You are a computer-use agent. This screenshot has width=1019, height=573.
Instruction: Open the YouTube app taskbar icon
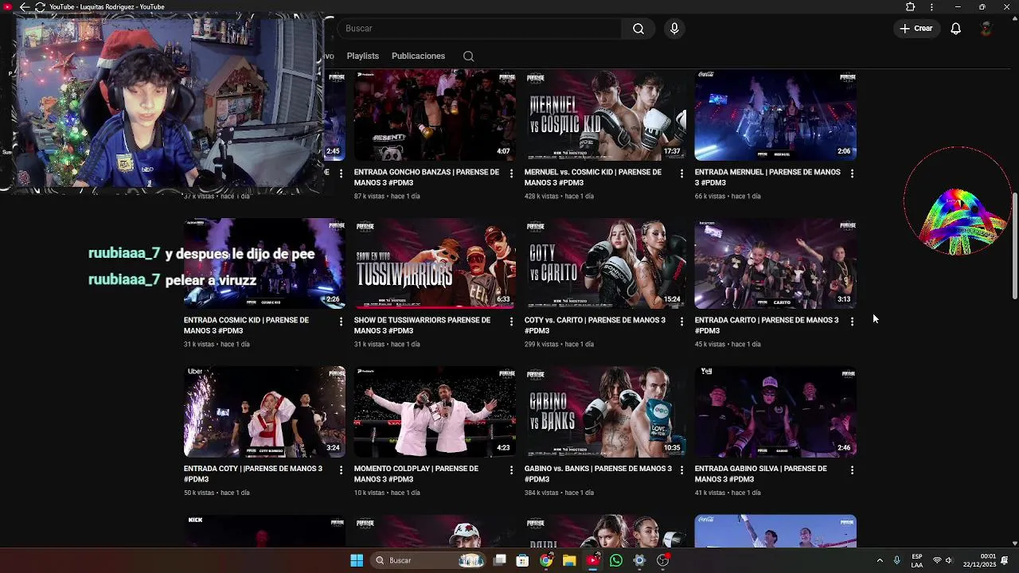pyautogui.click(x=592, y=560)
